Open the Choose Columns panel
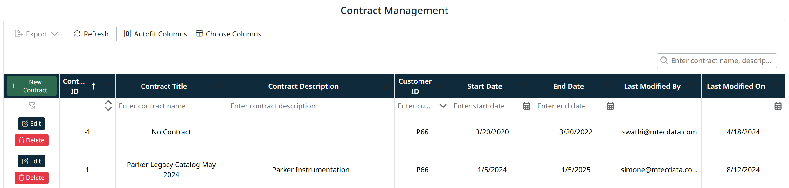The image size is (789, 188). pos(229,34)
